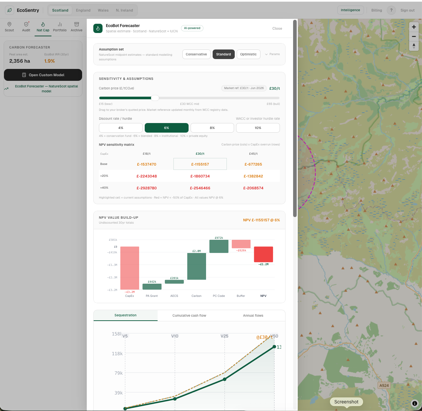The height and width of the screenshot is (411, 422).
Task: Click the forecaster panel vertical scrollbar
Action: point(295,118)
